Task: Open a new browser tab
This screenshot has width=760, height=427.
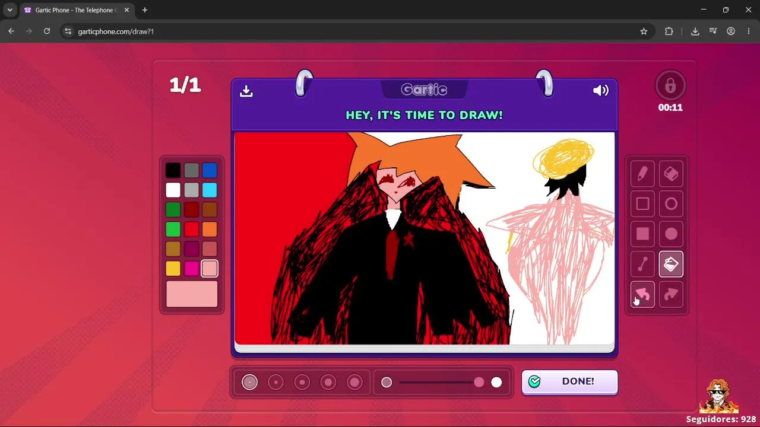Action: coord(144,10)
